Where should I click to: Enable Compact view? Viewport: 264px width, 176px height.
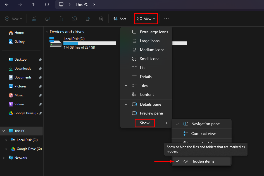201,134
